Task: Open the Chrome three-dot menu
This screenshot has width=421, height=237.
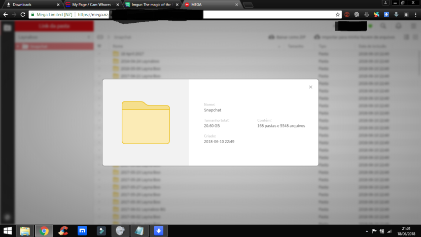Action: (x=415, y=15)
